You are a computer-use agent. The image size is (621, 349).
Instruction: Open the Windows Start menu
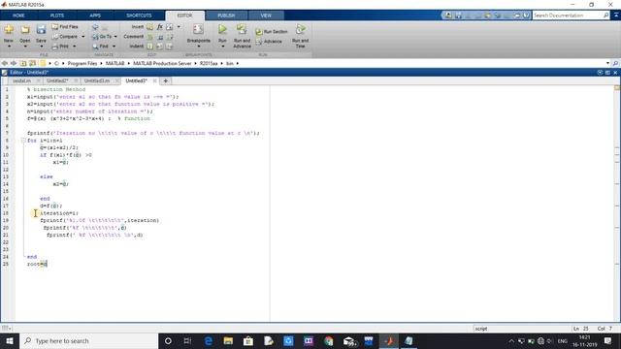point(10,340)
